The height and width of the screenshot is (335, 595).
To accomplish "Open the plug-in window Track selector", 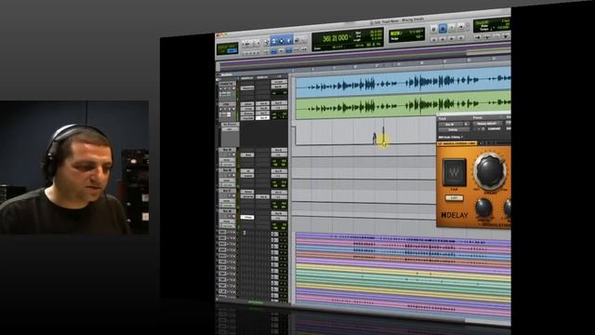I will pos(450,124).
